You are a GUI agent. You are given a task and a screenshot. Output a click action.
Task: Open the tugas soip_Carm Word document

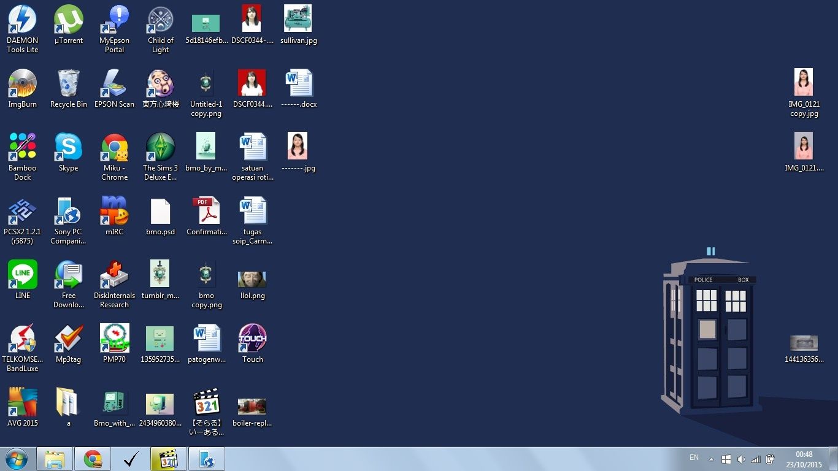tap(253, 220)
